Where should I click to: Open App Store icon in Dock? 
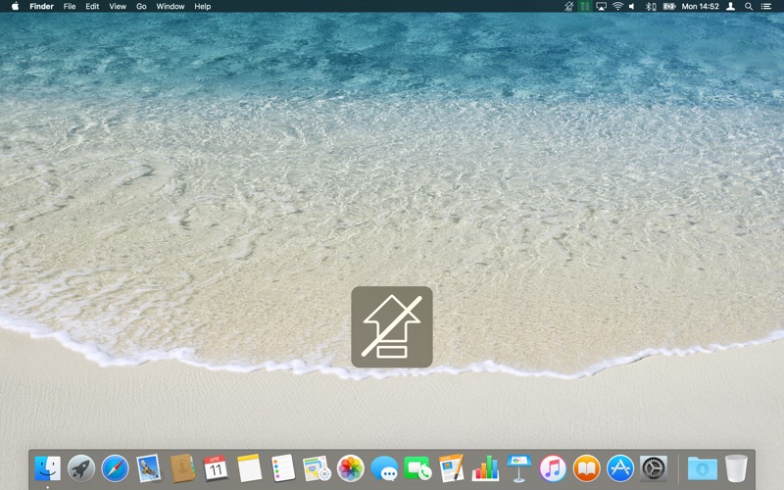620,468
